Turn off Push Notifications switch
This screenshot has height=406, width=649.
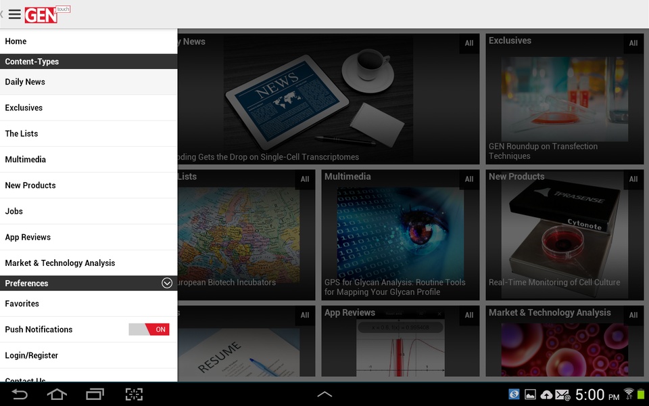tap(149, 330)
